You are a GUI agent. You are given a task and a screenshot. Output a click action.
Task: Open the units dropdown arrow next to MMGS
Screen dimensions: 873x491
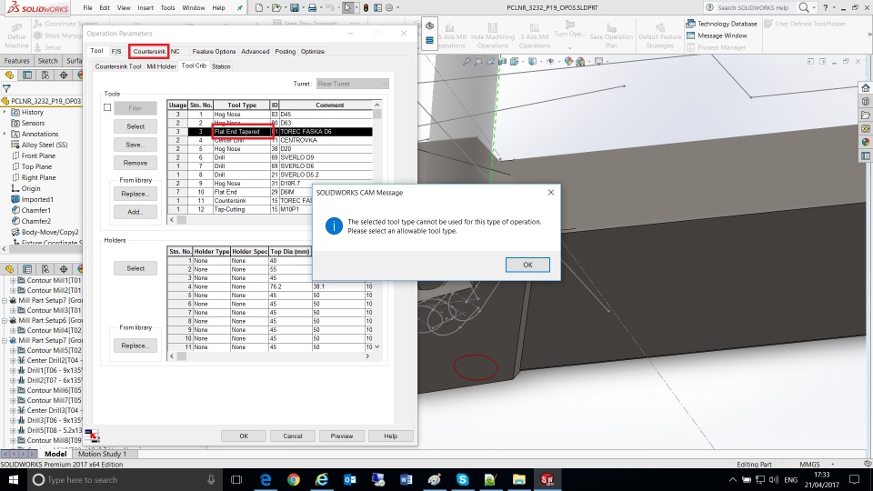point(833,464)
